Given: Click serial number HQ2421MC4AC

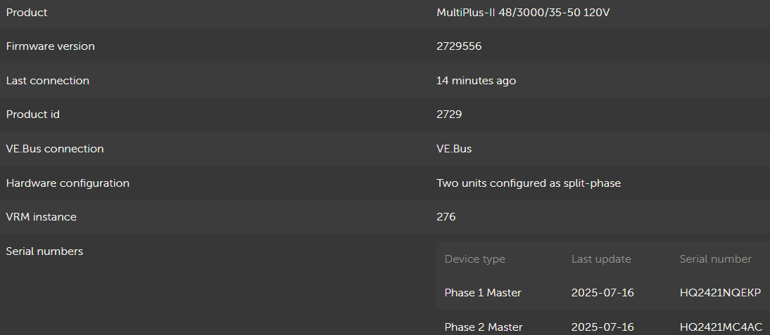Looking at the screenshot, I should [721, 327].
